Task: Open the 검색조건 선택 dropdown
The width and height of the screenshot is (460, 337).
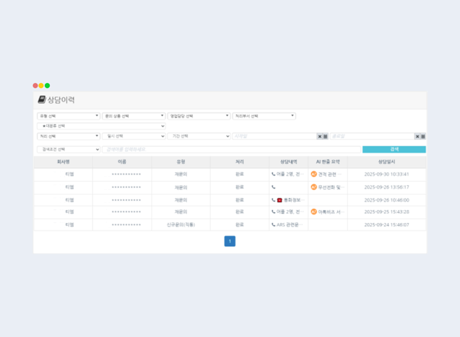Action: point(68,150)
